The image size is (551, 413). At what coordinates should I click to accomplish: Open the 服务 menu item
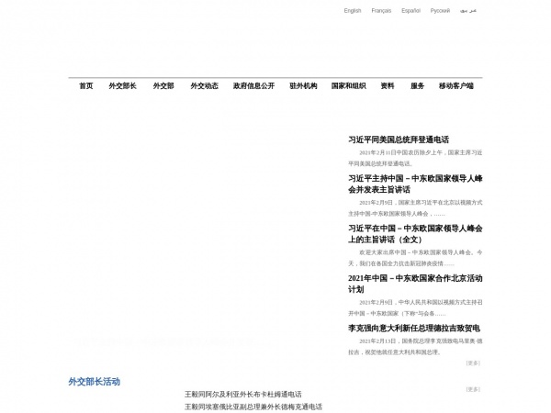[x=417, y=85]
